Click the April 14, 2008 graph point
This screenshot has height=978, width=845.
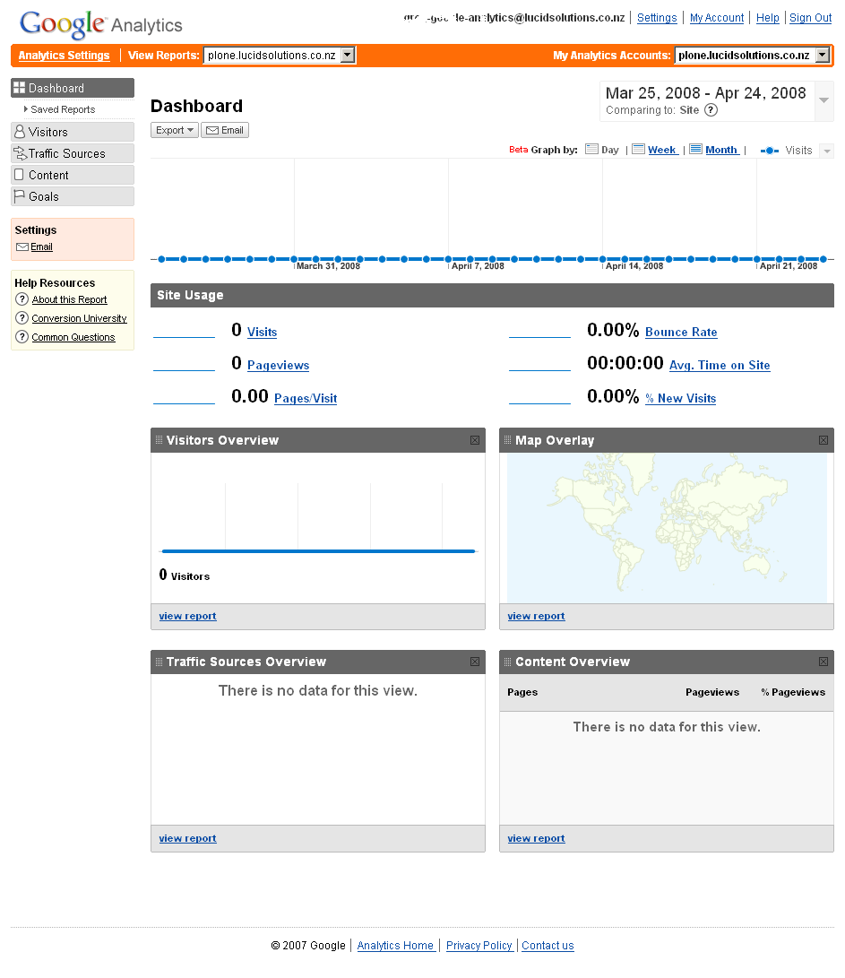602,259
